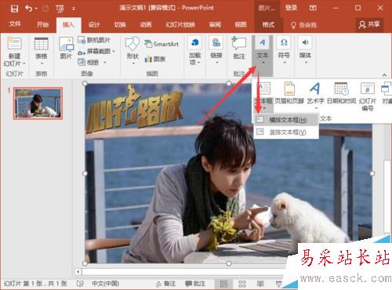Open the 文件 tab

(15, 24)
